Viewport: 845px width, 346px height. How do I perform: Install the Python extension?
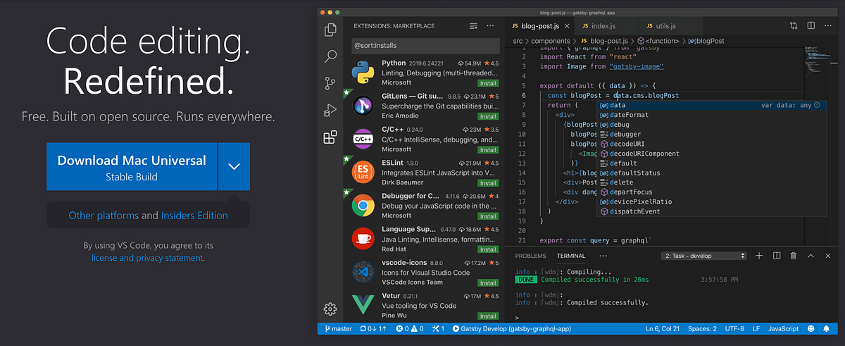click(x=488, y=82)
